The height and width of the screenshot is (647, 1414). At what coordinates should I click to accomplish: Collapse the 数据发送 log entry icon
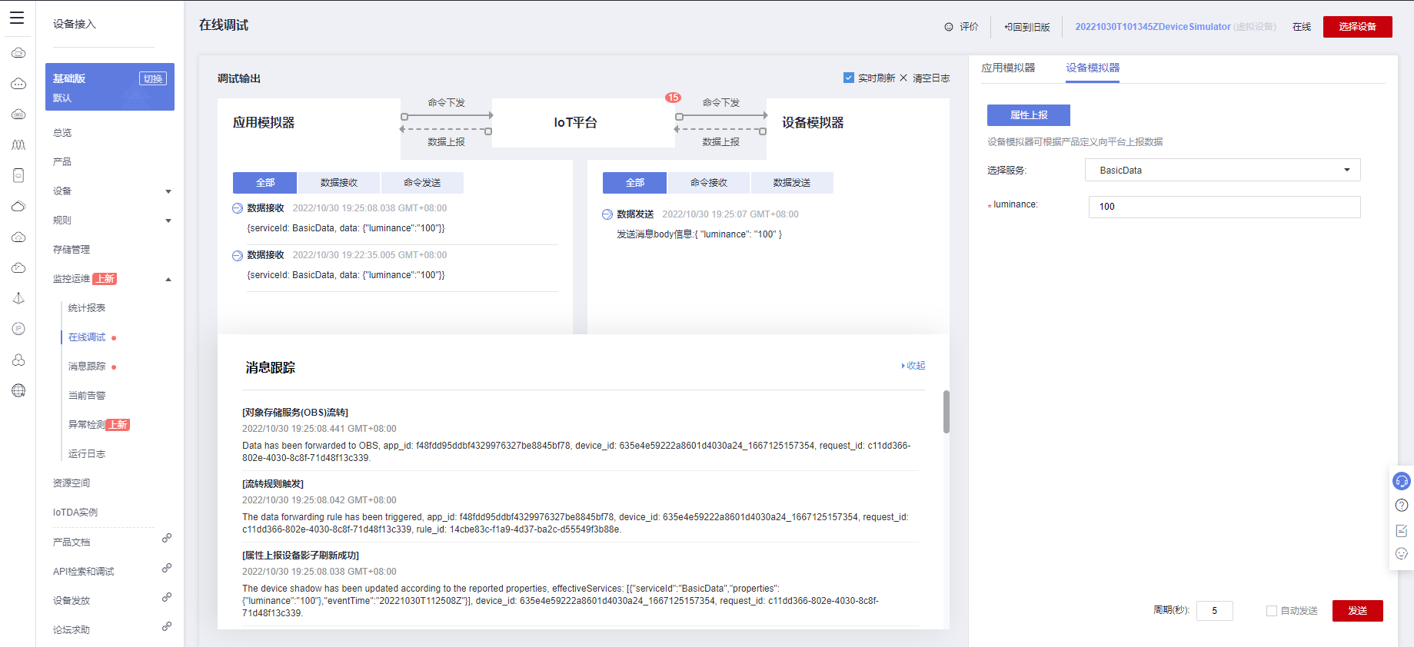(607, 214)
